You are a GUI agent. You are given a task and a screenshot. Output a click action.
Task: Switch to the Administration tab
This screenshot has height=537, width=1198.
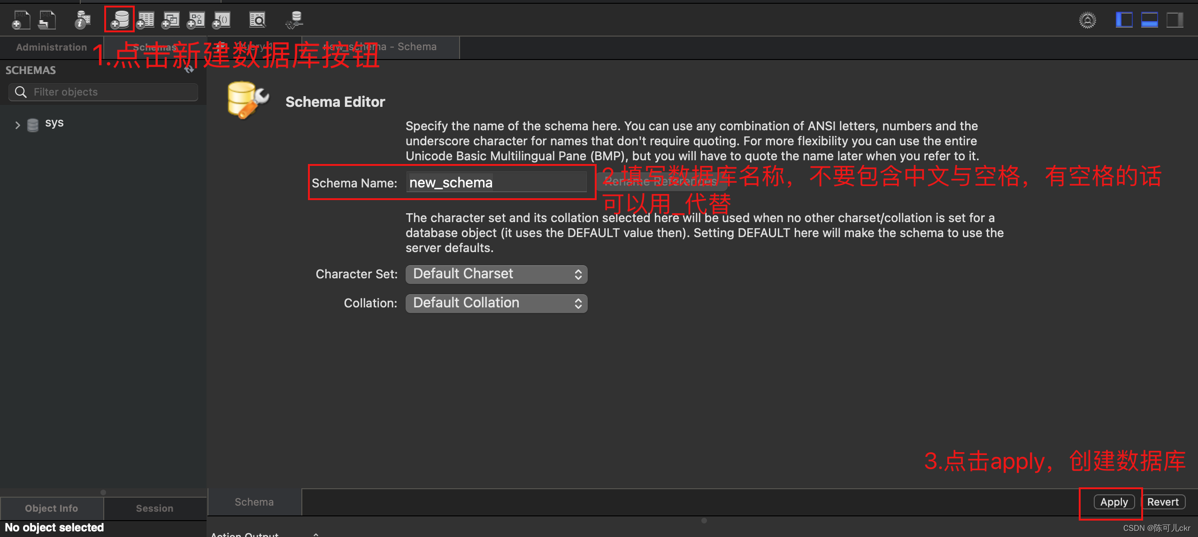point(51,47)
